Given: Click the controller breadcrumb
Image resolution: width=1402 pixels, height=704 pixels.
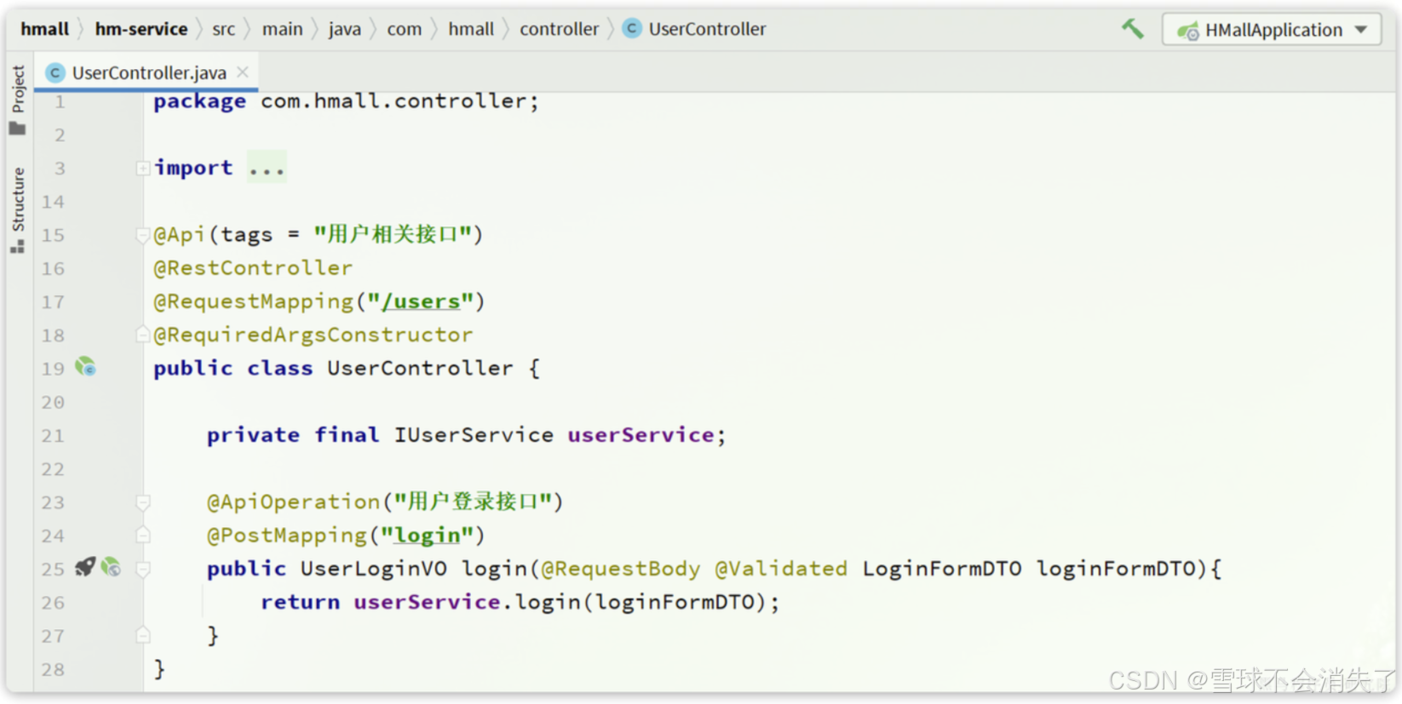Looking at the screenshot, I should pos(559,29).
